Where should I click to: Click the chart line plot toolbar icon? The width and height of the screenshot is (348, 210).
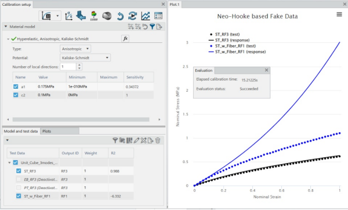146,16
